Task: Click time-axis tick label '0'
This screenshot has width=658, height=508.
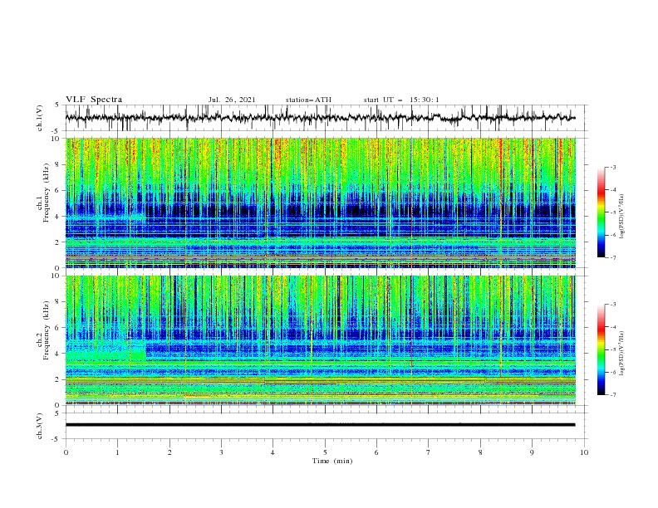Action: (x=66, y=452)
